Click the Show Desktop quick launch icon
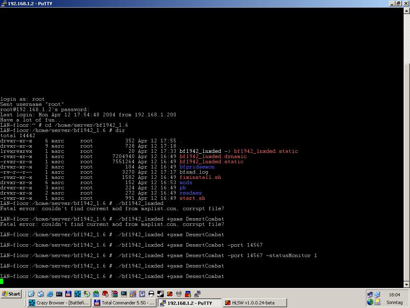The height and width of the screenshot is (308, 410). [31, 294]
